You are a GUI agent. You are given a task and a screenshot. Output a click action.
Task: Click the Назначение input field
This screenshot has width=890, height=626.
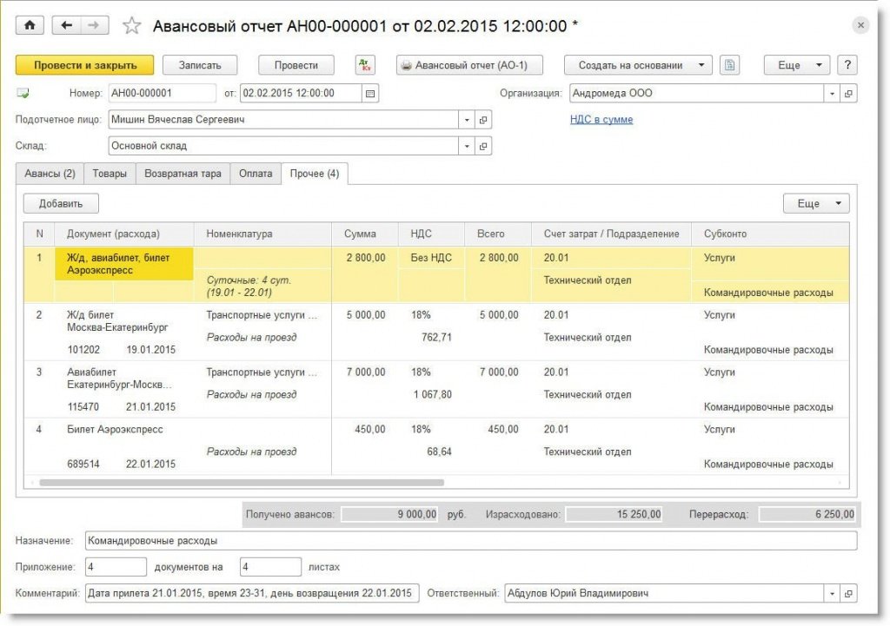pyautogui.click(x=470, y=541)
